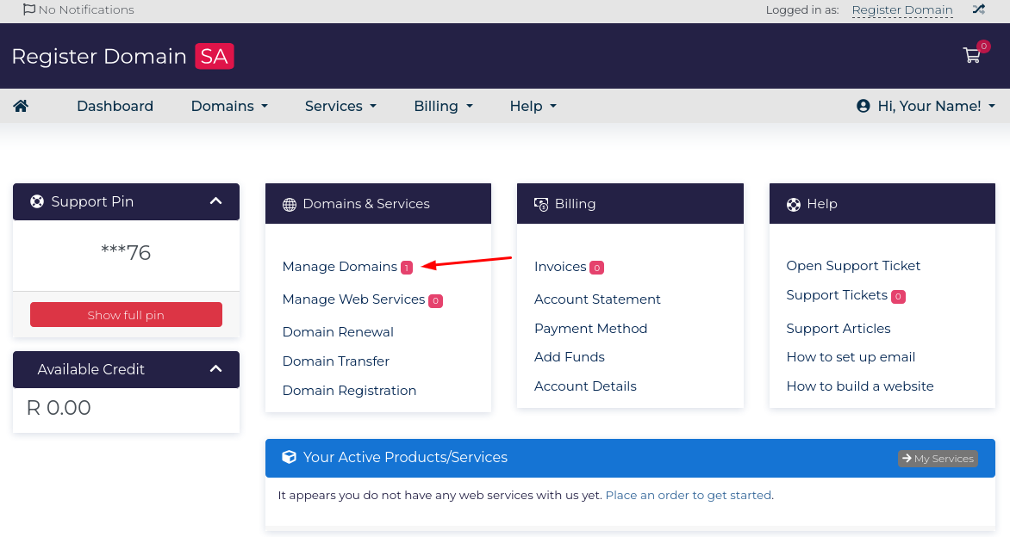Open the Hi, Your Name! account menu
Viewport: 1010px width, 537px height.
coord(926,106)
